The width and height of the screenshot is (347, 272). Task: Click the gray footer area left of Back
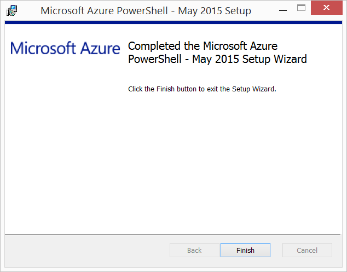coord(86,250)
